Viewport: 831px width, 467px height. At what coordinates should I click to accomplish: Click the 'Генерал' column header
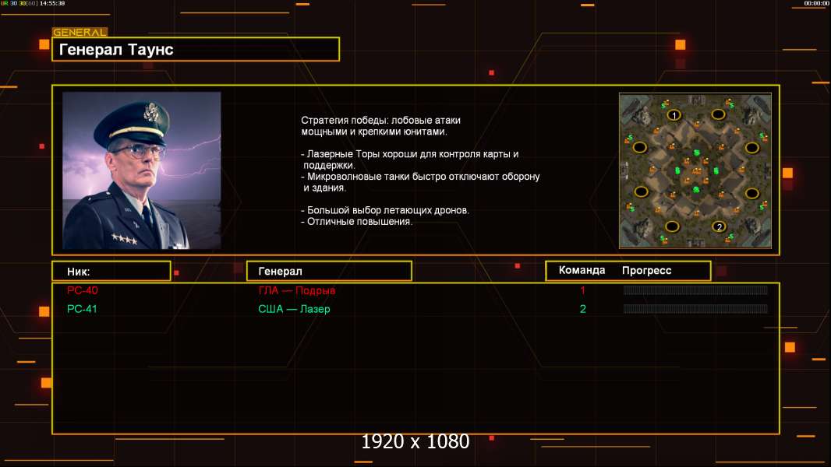pos(329,272)
